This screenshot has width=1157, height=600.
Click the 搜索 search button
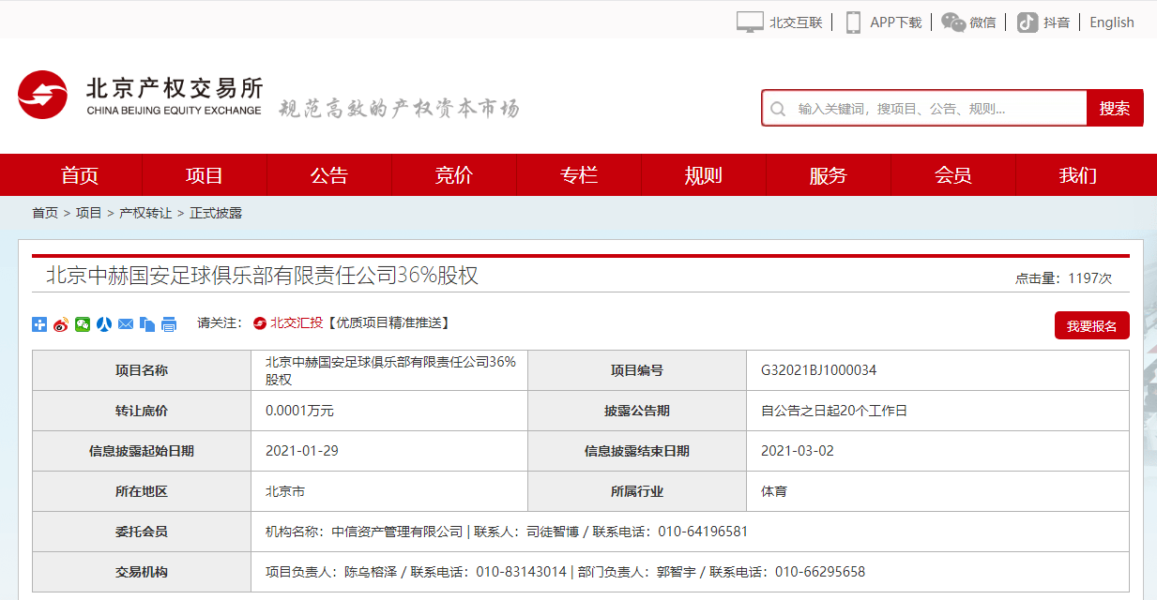pyautogui.click(x=1115, y=109)
